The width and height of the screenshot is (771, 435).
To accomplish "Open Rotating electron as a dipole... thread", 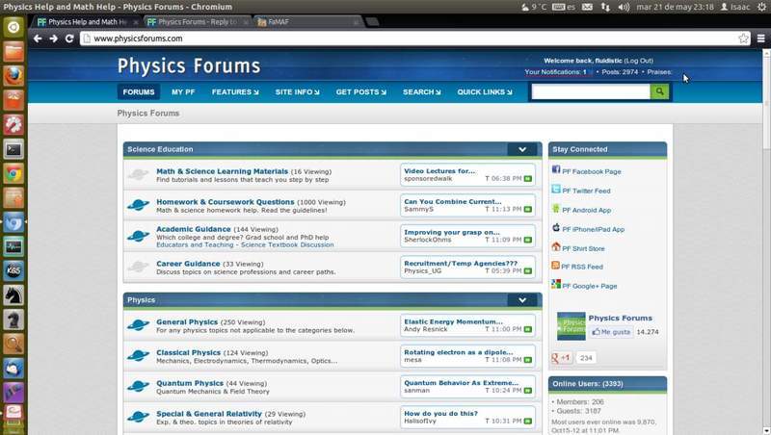I will [459, 352].
